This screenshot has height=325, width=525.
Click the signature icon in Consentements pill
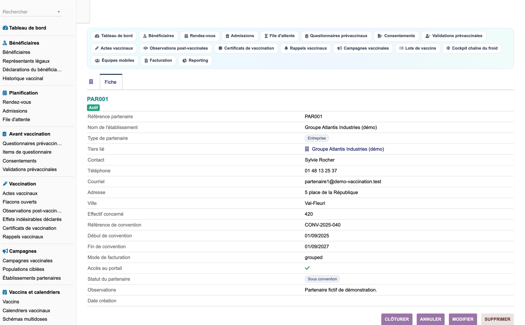380,36
